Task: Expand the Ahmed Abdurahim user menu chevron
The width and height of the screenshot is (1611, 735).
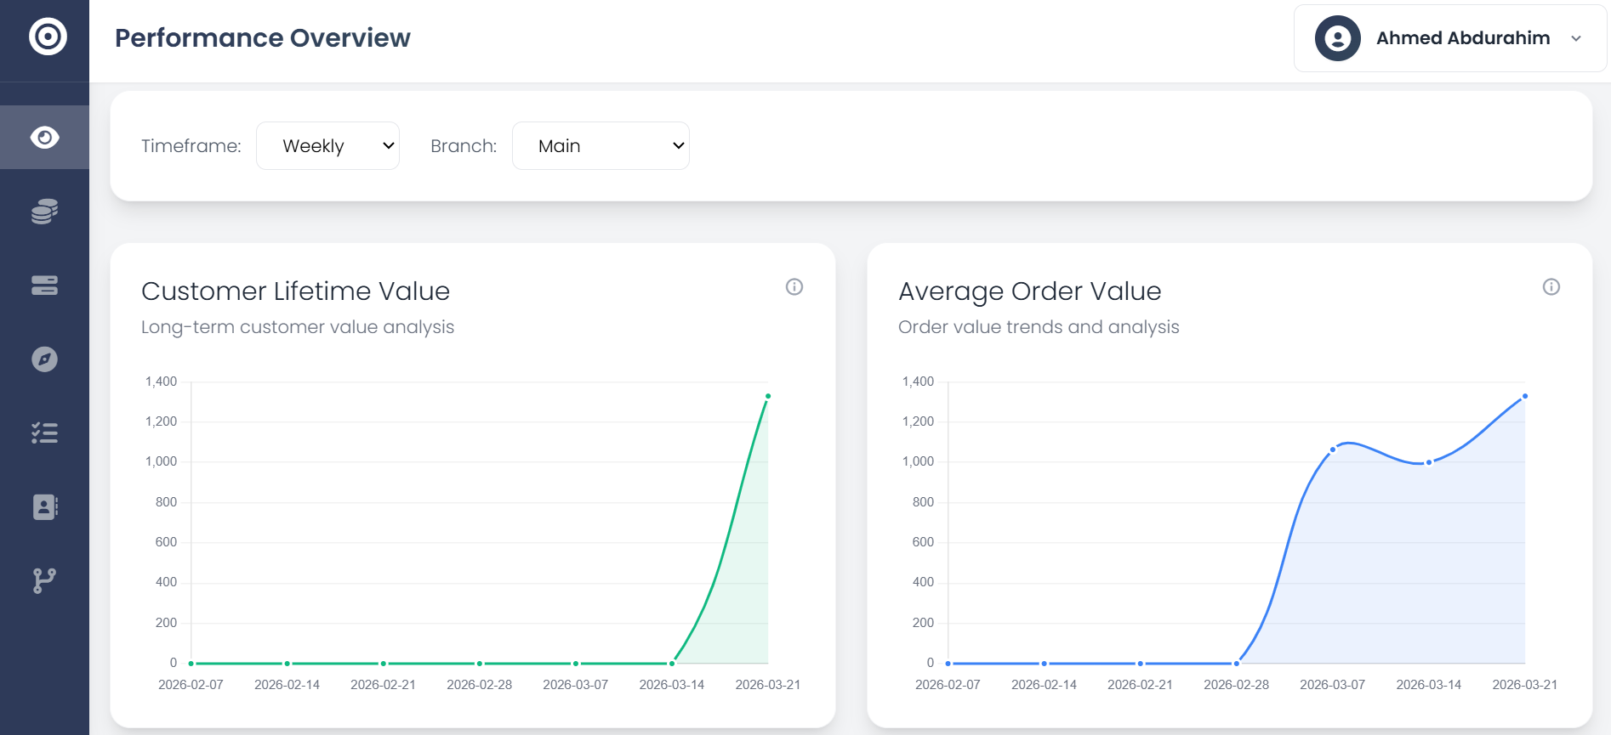Action: (x=1576, y=38)
